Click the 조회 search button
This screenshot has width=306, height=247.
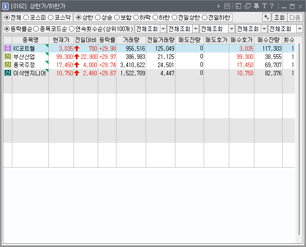coord(279,17)
